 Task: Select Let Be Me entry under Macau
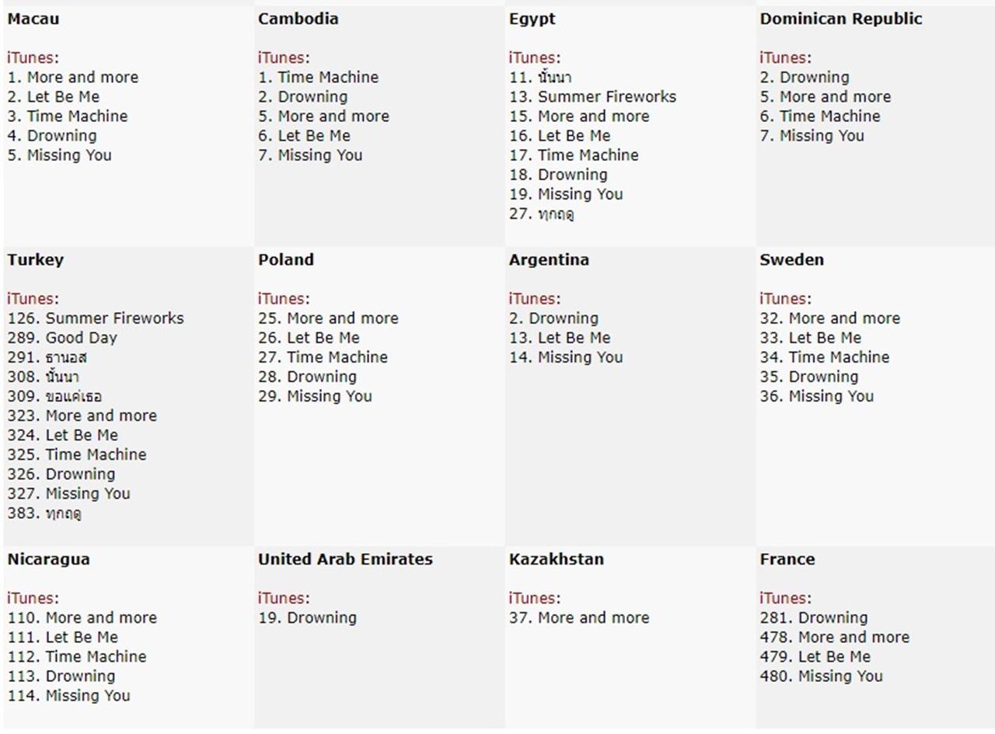tap(53, 96)
